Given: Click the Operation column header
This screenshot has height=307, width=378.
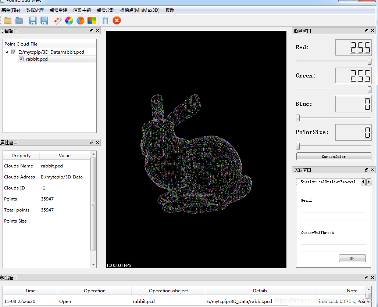Looking at the screenshot, I should coord(94,290).
